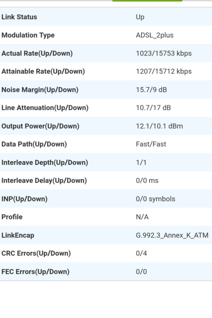
Task: Click the Profile value N/A
Action: 142,217
